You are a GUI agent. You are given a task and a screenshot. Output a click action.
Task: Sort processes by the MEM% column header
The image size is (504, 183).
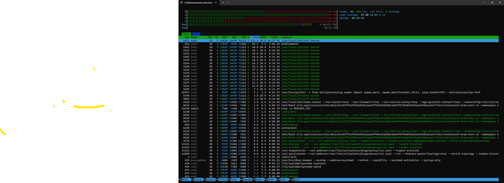(x=263, y=37)
